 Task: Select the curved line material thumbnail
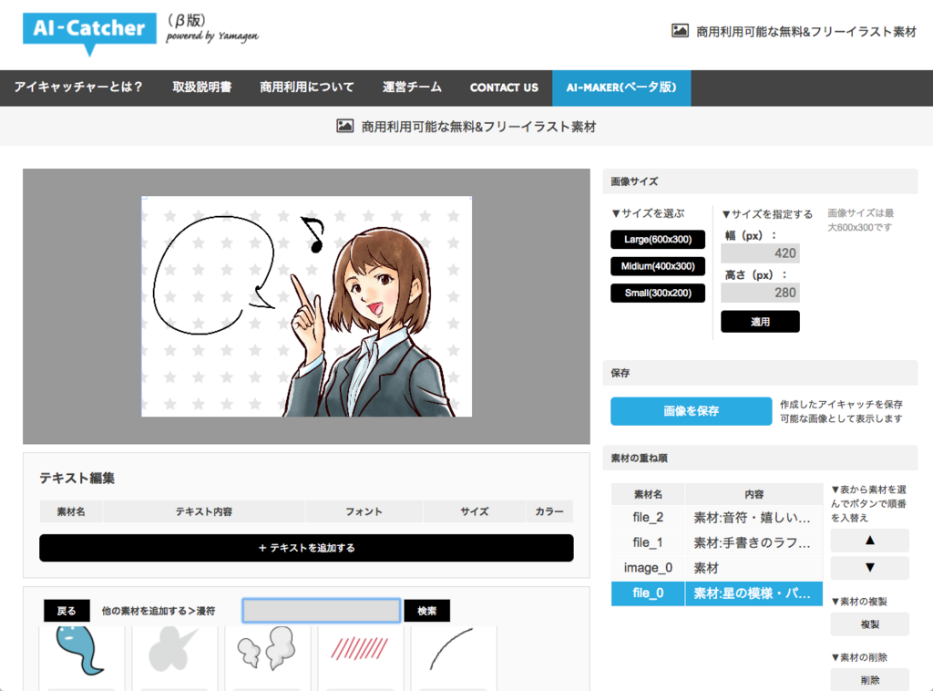pyautogui.click(x=453, y=651)
